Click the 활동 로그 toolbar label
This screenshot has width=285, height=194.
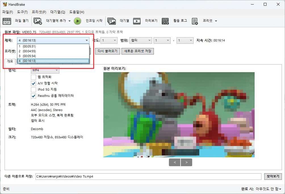click(x=180, y=21)
